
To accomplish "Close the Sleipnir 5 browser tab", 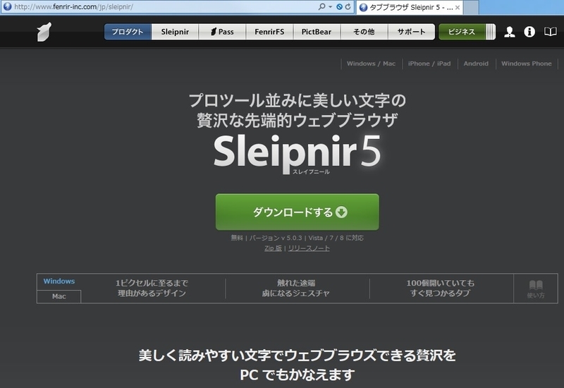I will pos(458,7).
